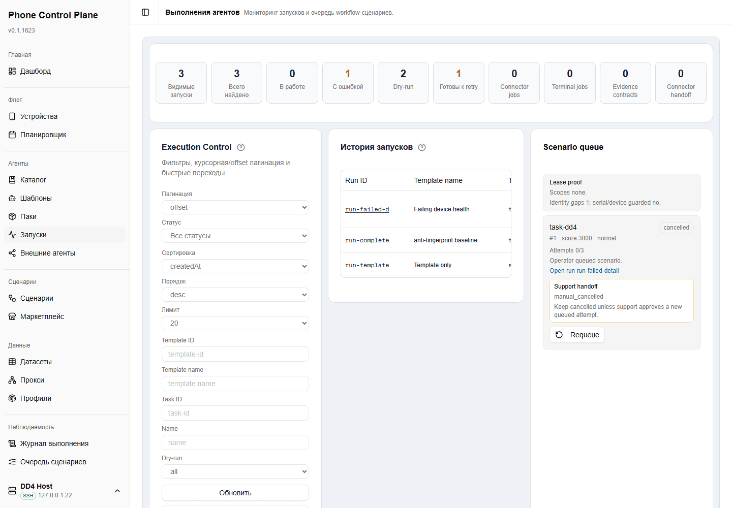Click the Connector handoff stat card

(681, 83)
